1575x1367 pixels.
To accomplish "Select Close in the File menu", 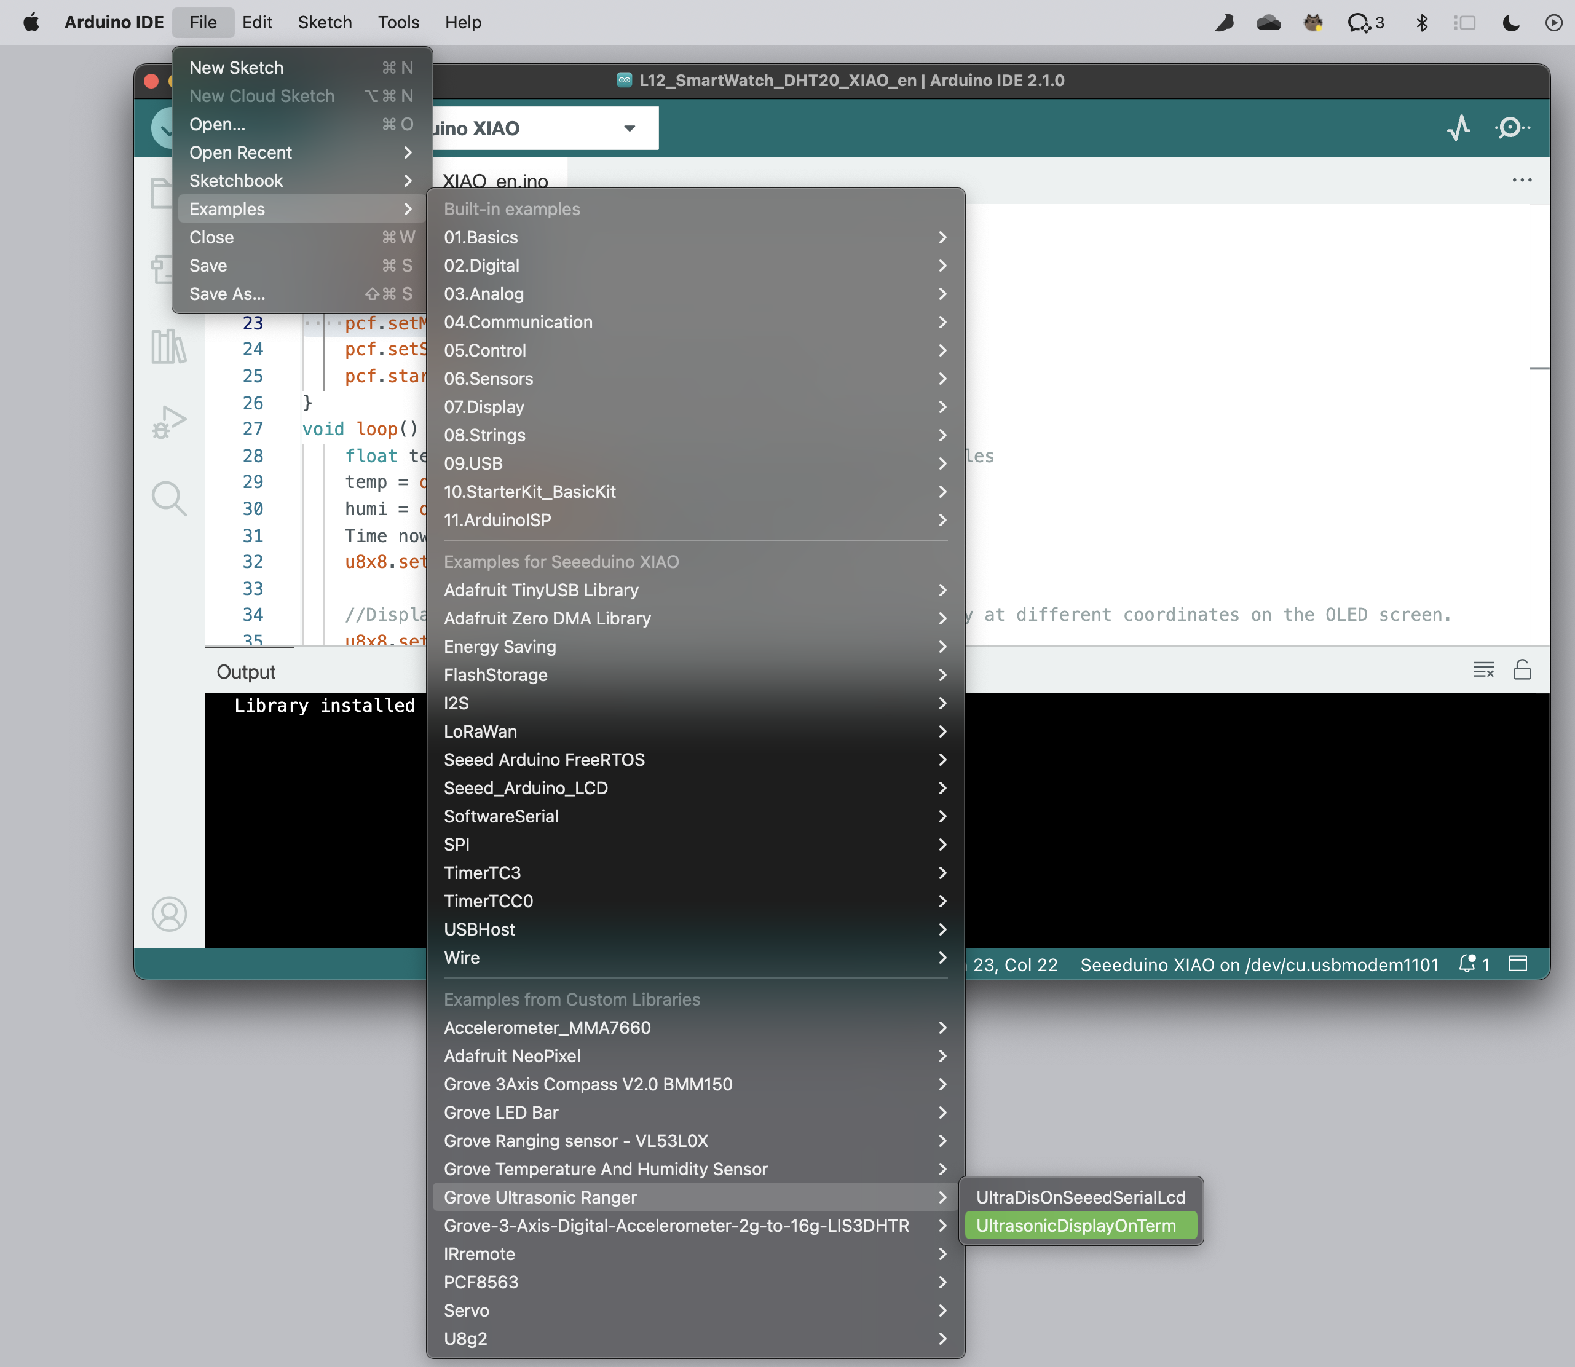I will click(x=302, y=237).
